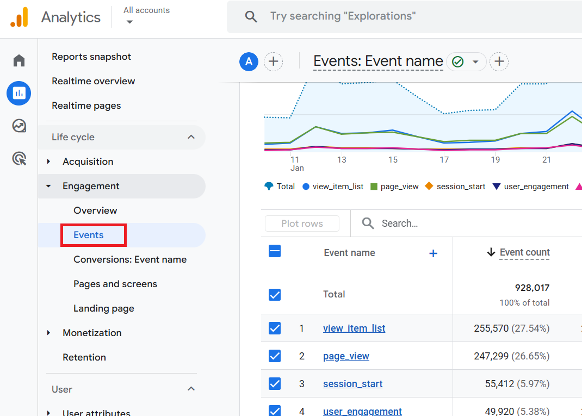Image resolution: width=582 pixels, height=416 pixels.
Task: Go to Pages and screens report
Action: (115, 284)
